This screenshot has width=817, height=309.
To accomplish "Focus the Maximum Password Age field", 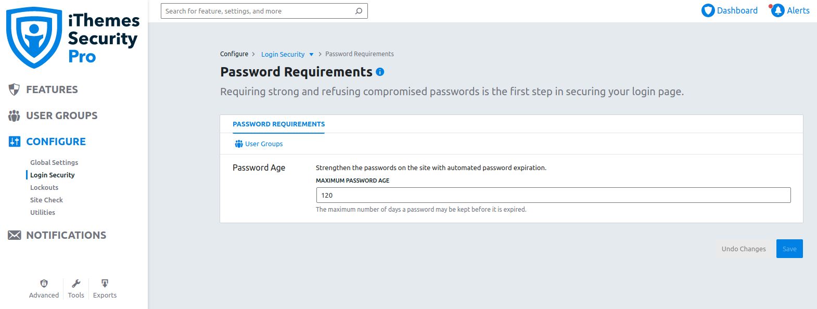I will pyautogui.click(x=553, y=195).
